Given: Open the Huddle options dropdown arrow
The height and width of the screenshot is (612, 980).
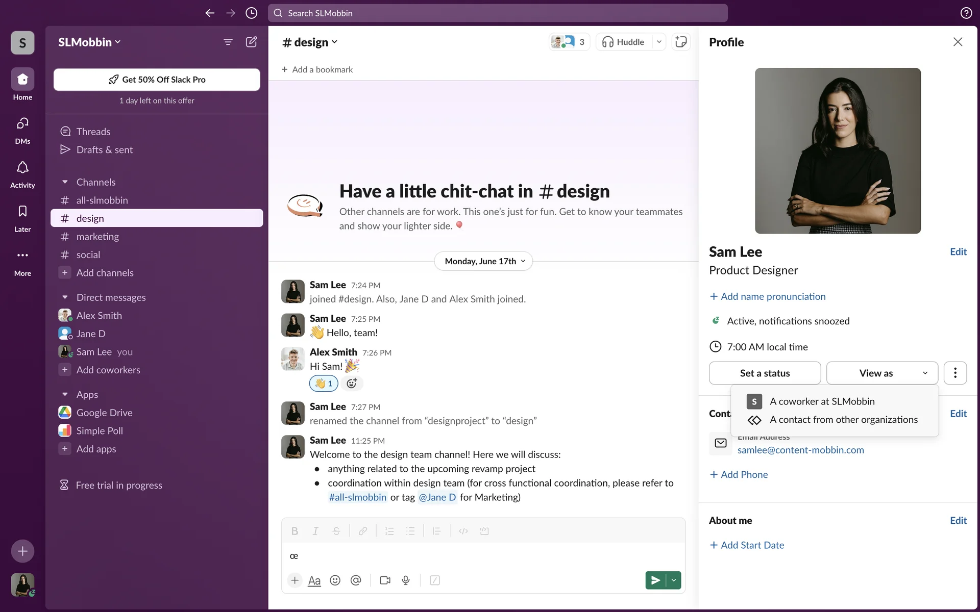Looking at the screenshot, I should tap(659, 42).
